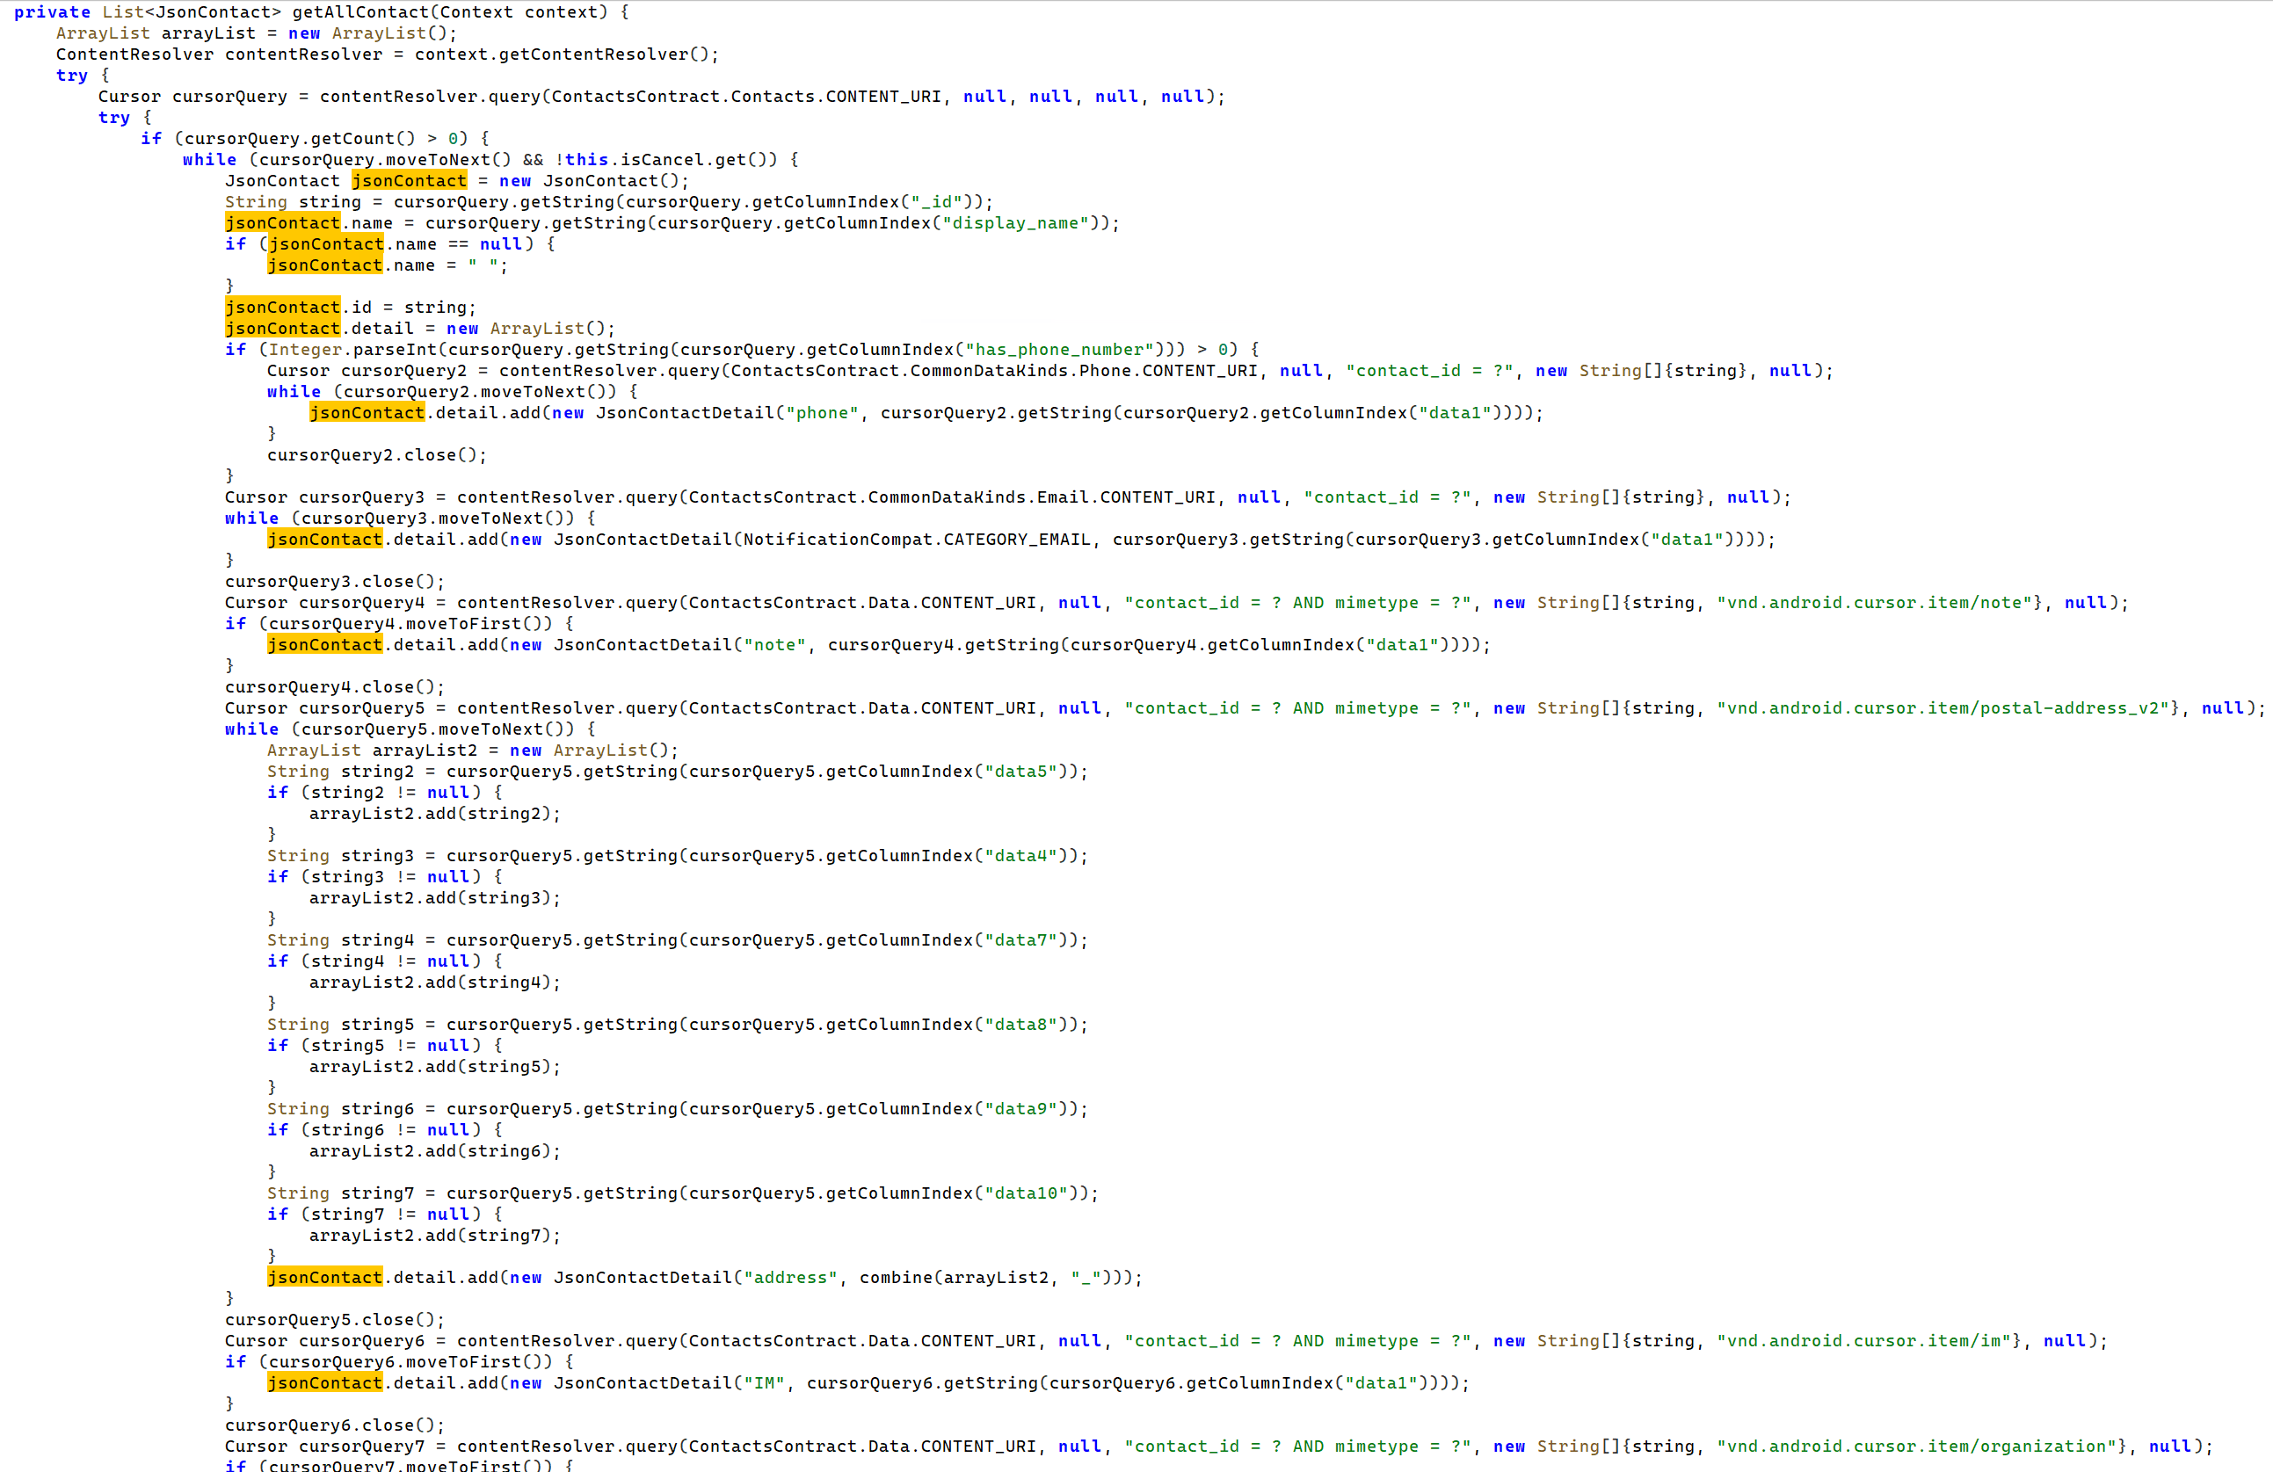Click the Integer.parseInt call
This screenshot has height=1472, width=2273.
(352, 351)
